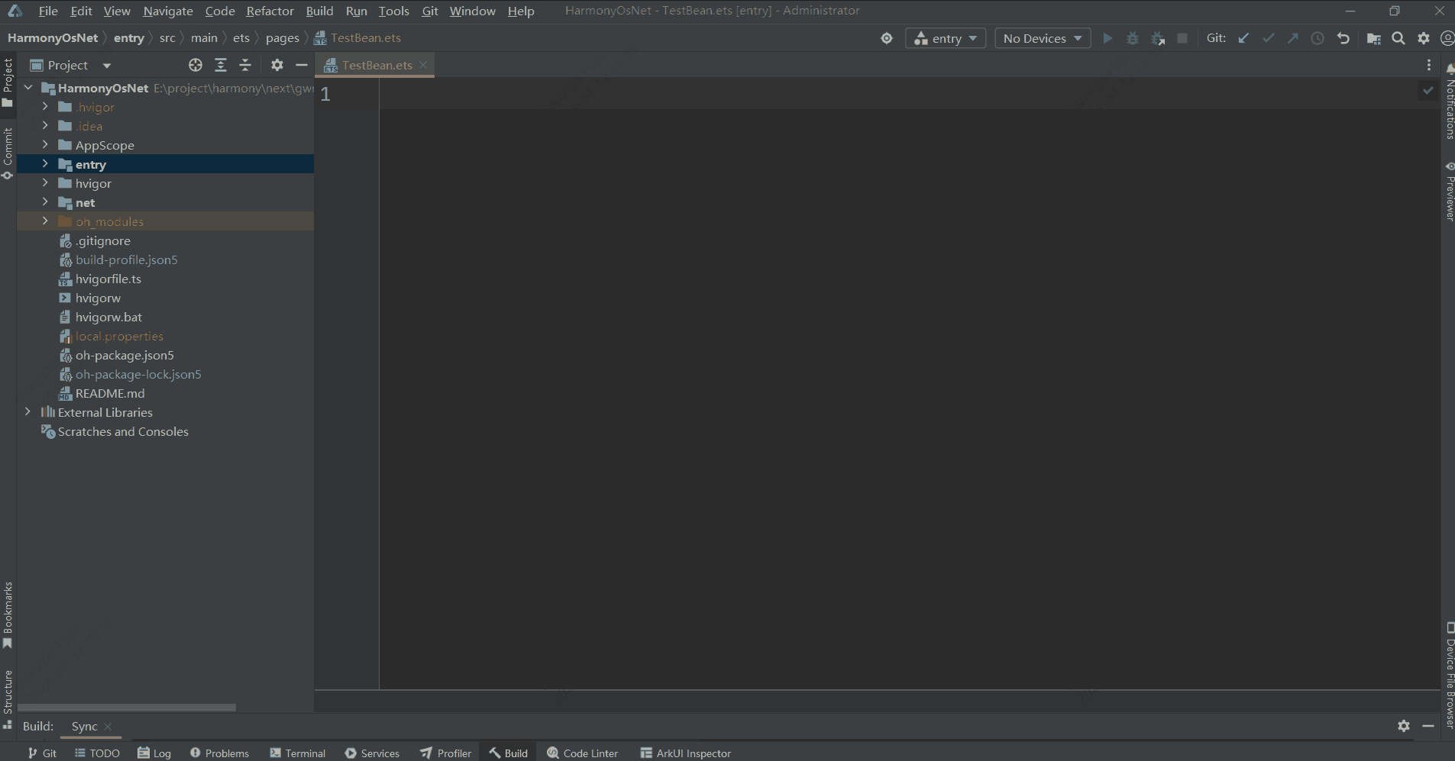The width and height of the screenshot is (1455, 761).
Task: Click pages in the breadcrumb path
Action: [x=283, y=37]
